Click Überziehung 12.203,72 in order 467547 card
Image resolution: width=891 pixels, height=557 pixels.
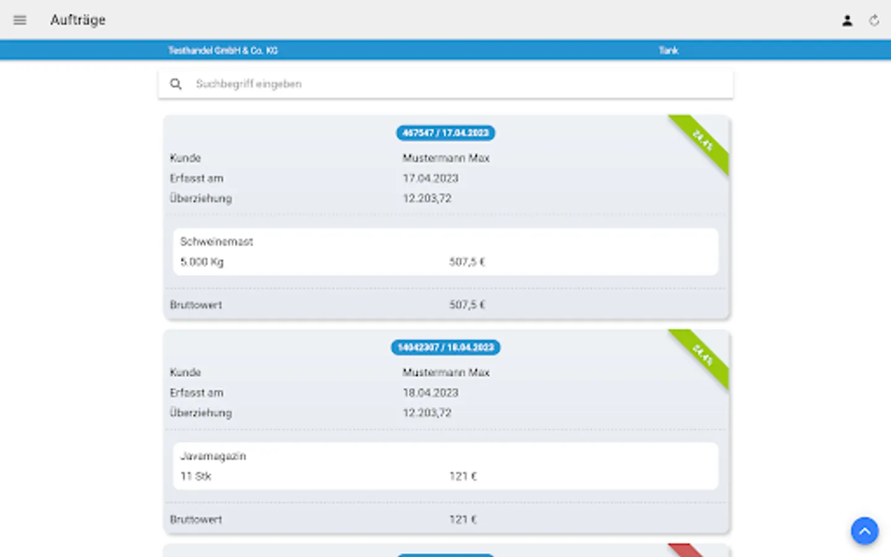point(427,198)
